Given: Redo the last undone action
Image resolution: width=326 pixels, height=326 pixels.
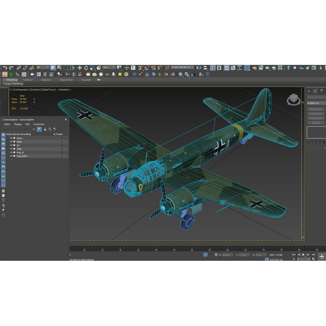Looking at the screenshot, I should (11, 68).
